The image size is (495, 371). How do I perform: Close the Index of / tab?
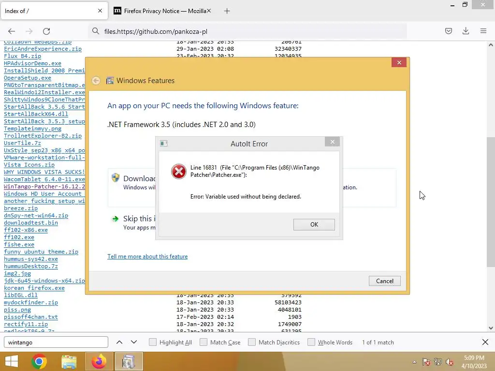100,11
